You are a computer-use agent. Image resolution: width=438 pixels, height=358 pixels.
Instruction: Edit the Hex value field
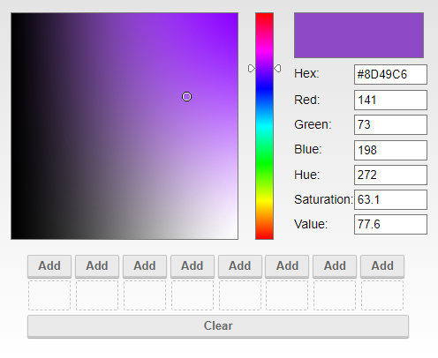click(390, 75)
